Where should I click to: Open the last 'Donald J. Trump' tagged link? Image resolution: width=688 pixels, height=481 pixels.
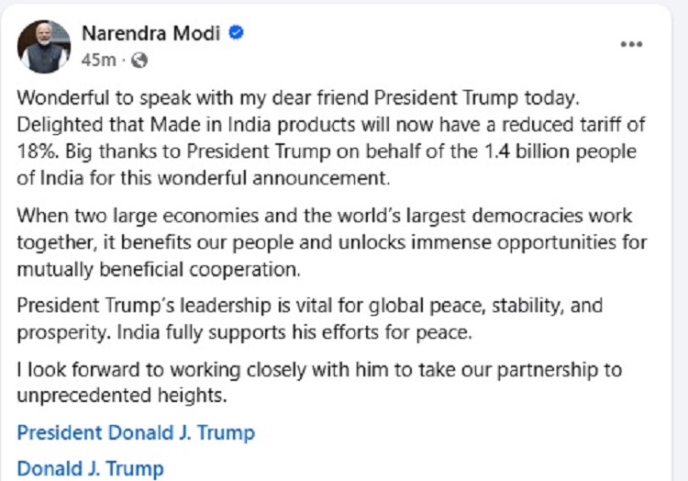(x=90, y=468)
